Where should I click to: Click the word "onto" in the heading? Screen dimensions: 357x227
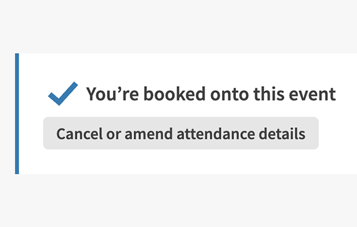(x=230, y=94)
